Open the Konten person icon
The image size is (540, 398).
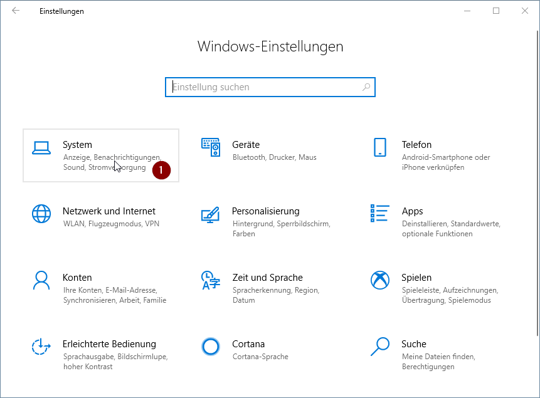(x=41, y=280)
